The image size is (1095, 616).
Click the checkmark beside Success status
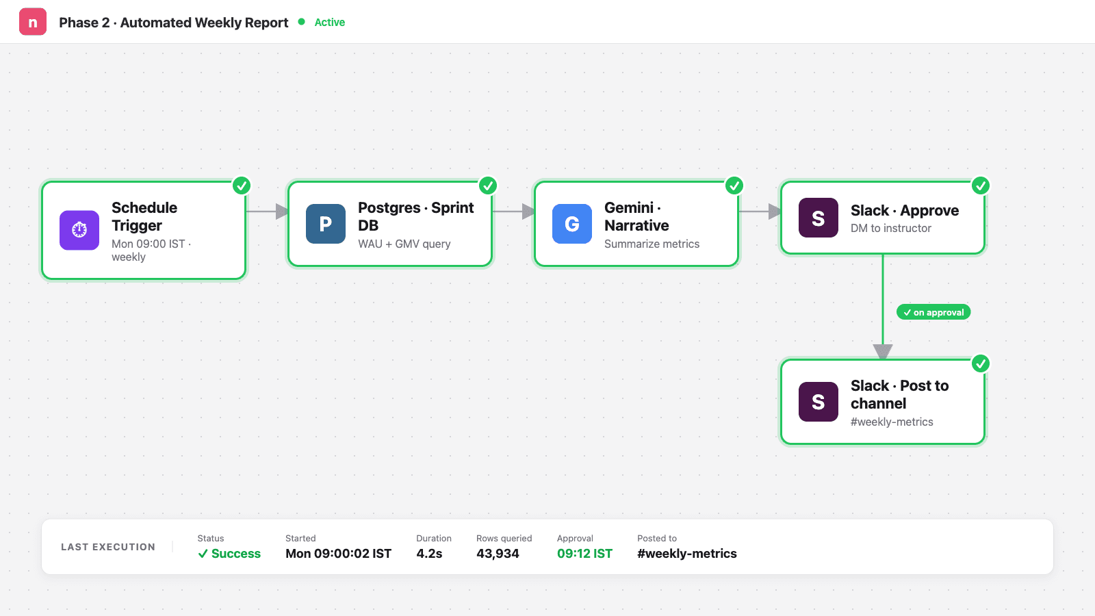coord(203,554)
